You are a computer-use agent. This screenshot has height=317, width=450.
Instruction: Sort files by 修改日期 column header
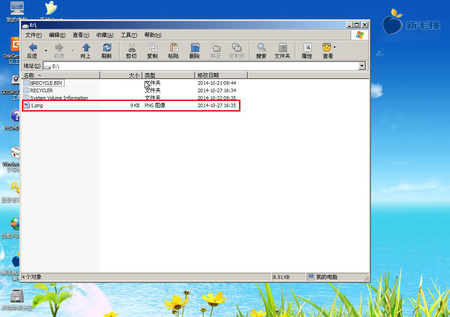(221, 75)
